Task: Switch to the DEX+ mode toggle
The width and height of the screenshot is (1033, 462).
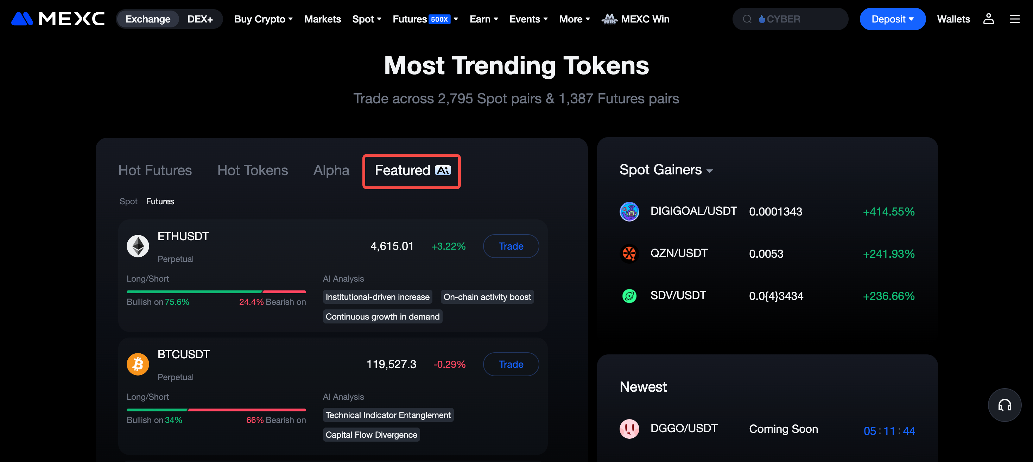Action: coord(200,19)
